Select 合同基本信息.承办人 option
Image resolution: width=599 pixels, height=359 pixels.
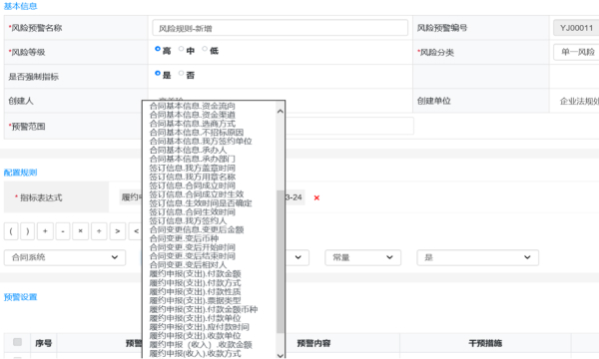click(x=188, y=150)
